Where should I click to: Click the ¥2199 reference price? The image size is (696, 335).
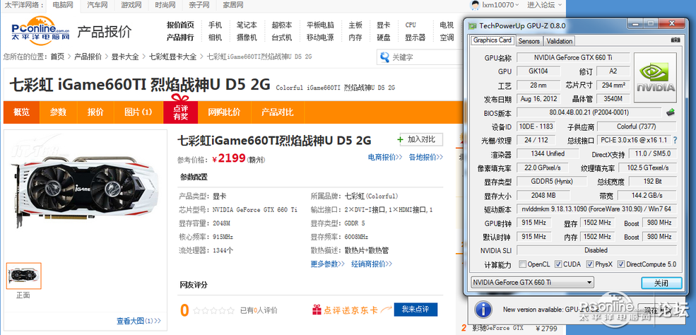click(x=228, y=158)
